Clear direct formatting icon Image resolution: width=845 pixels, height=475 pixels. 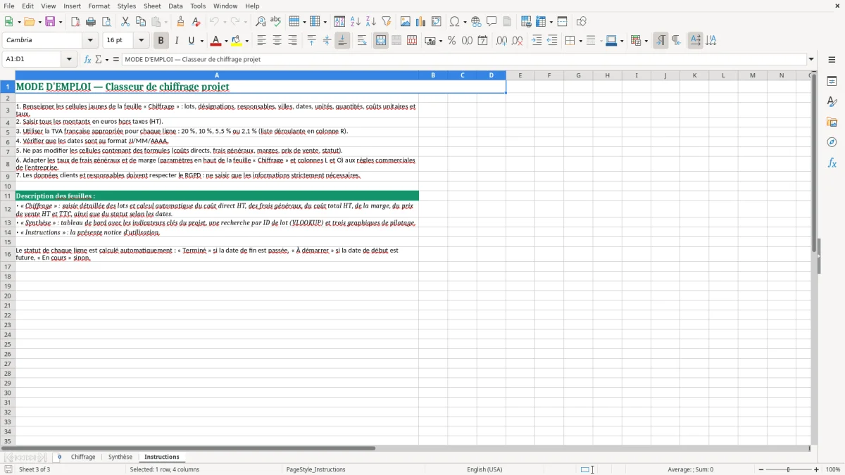click(x=196, y=22)
